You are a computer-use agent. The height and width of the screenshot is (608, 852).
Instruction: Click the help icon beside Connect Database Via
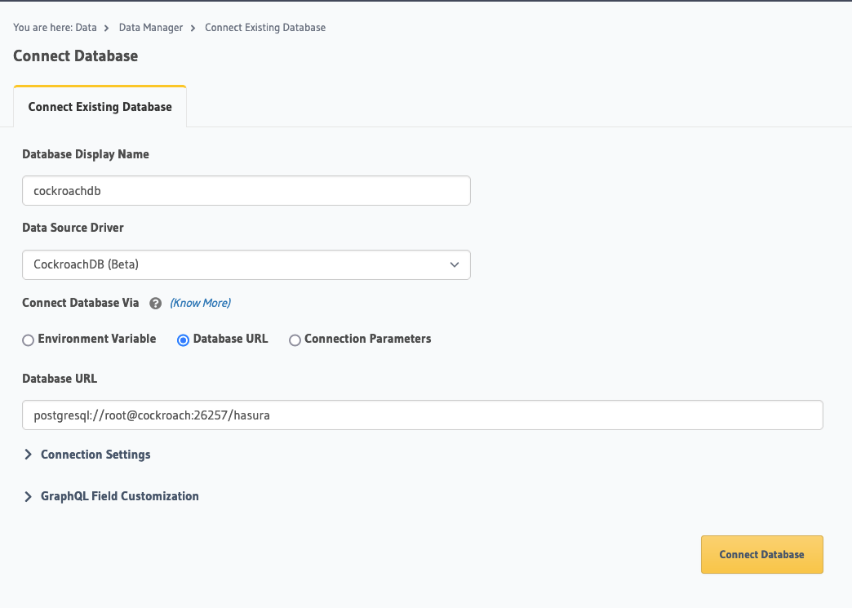(155, 303)
